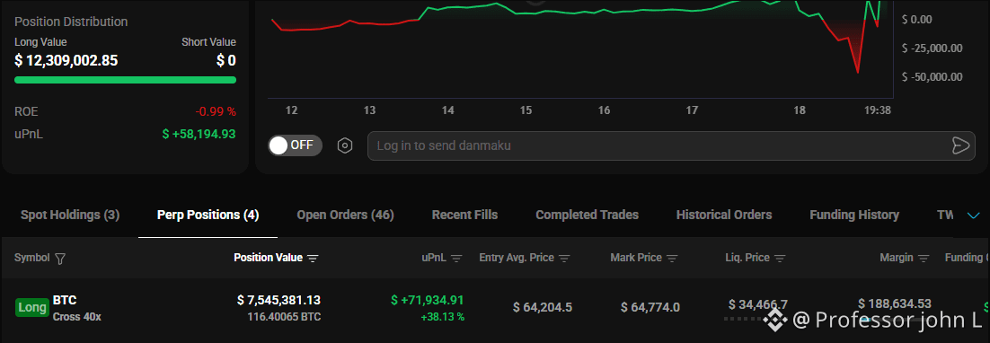990x343 pixels.
Task: Open danmaku settings hexagon icon
Action: coord(345,145)
